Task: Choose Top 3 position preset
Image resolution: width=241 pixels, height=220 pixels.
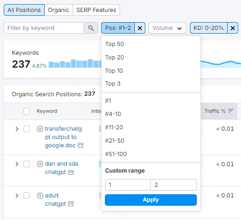Action: point(151,84)
